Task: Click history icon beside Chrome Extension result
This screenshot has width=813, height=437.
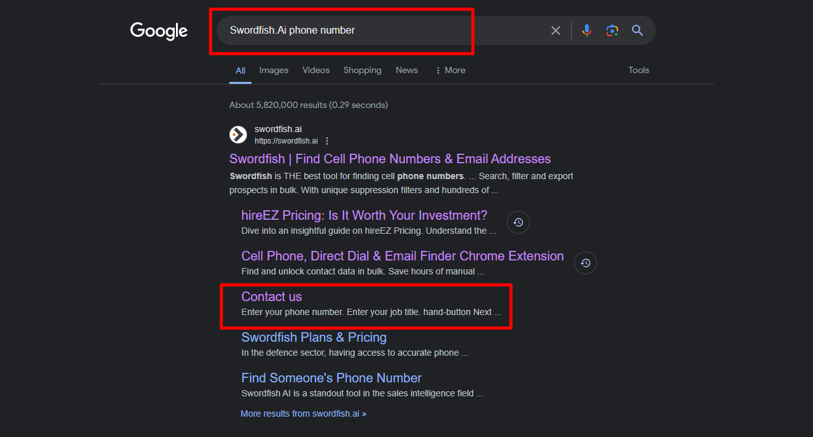Action: click(x=586, y=263)
